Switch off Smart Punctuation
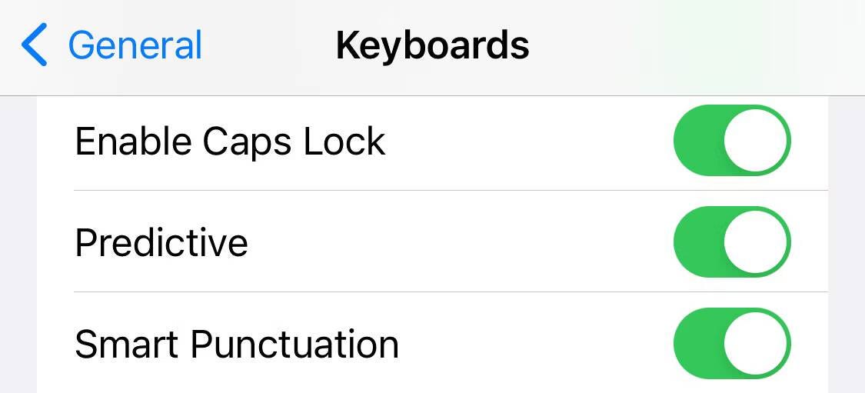The image size is (865, 393). coord(731,343)
